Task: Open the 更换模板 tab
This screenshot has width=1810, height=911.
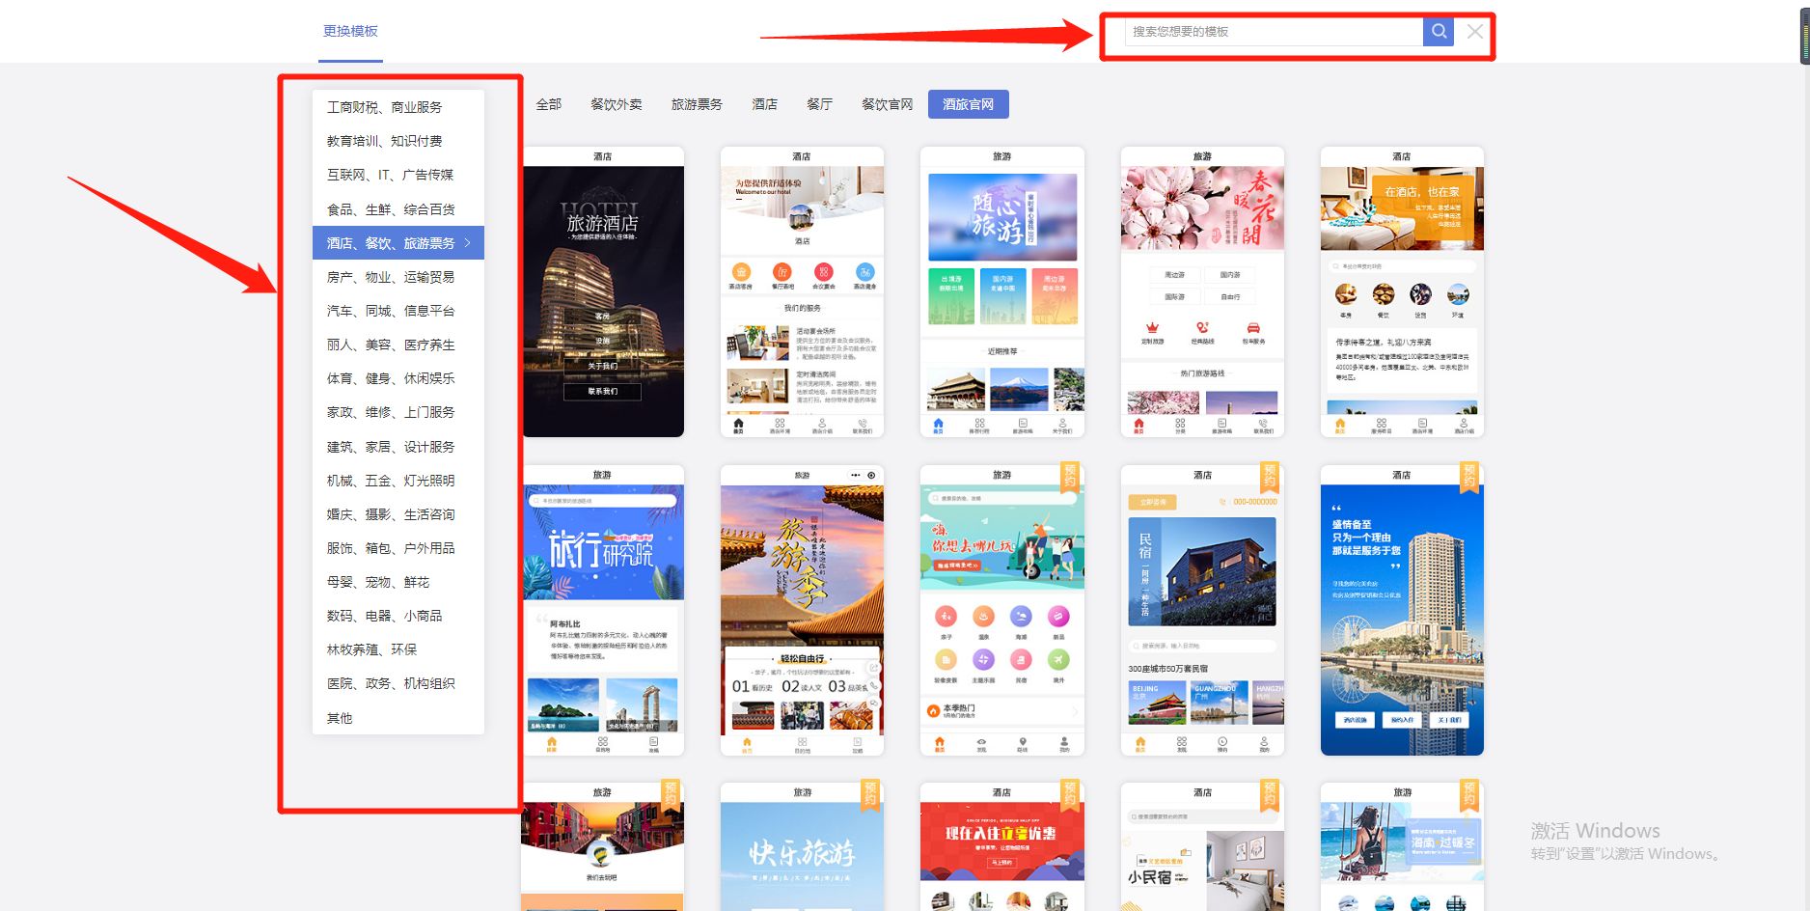Action: coord(349,31)
